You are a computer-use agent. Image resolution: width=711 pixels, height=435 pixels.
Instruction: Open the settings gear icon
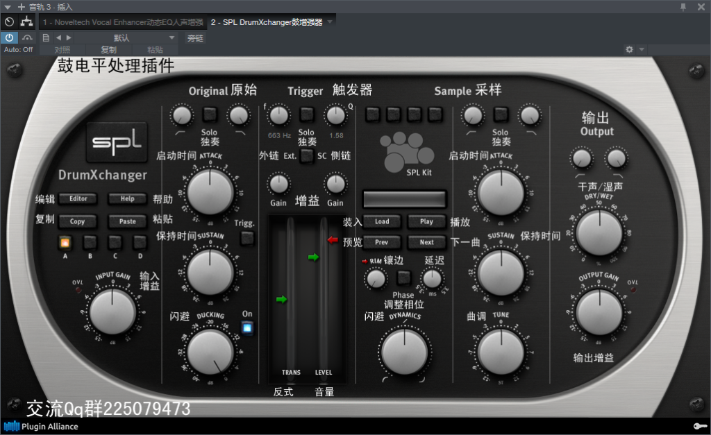(629, 49)
